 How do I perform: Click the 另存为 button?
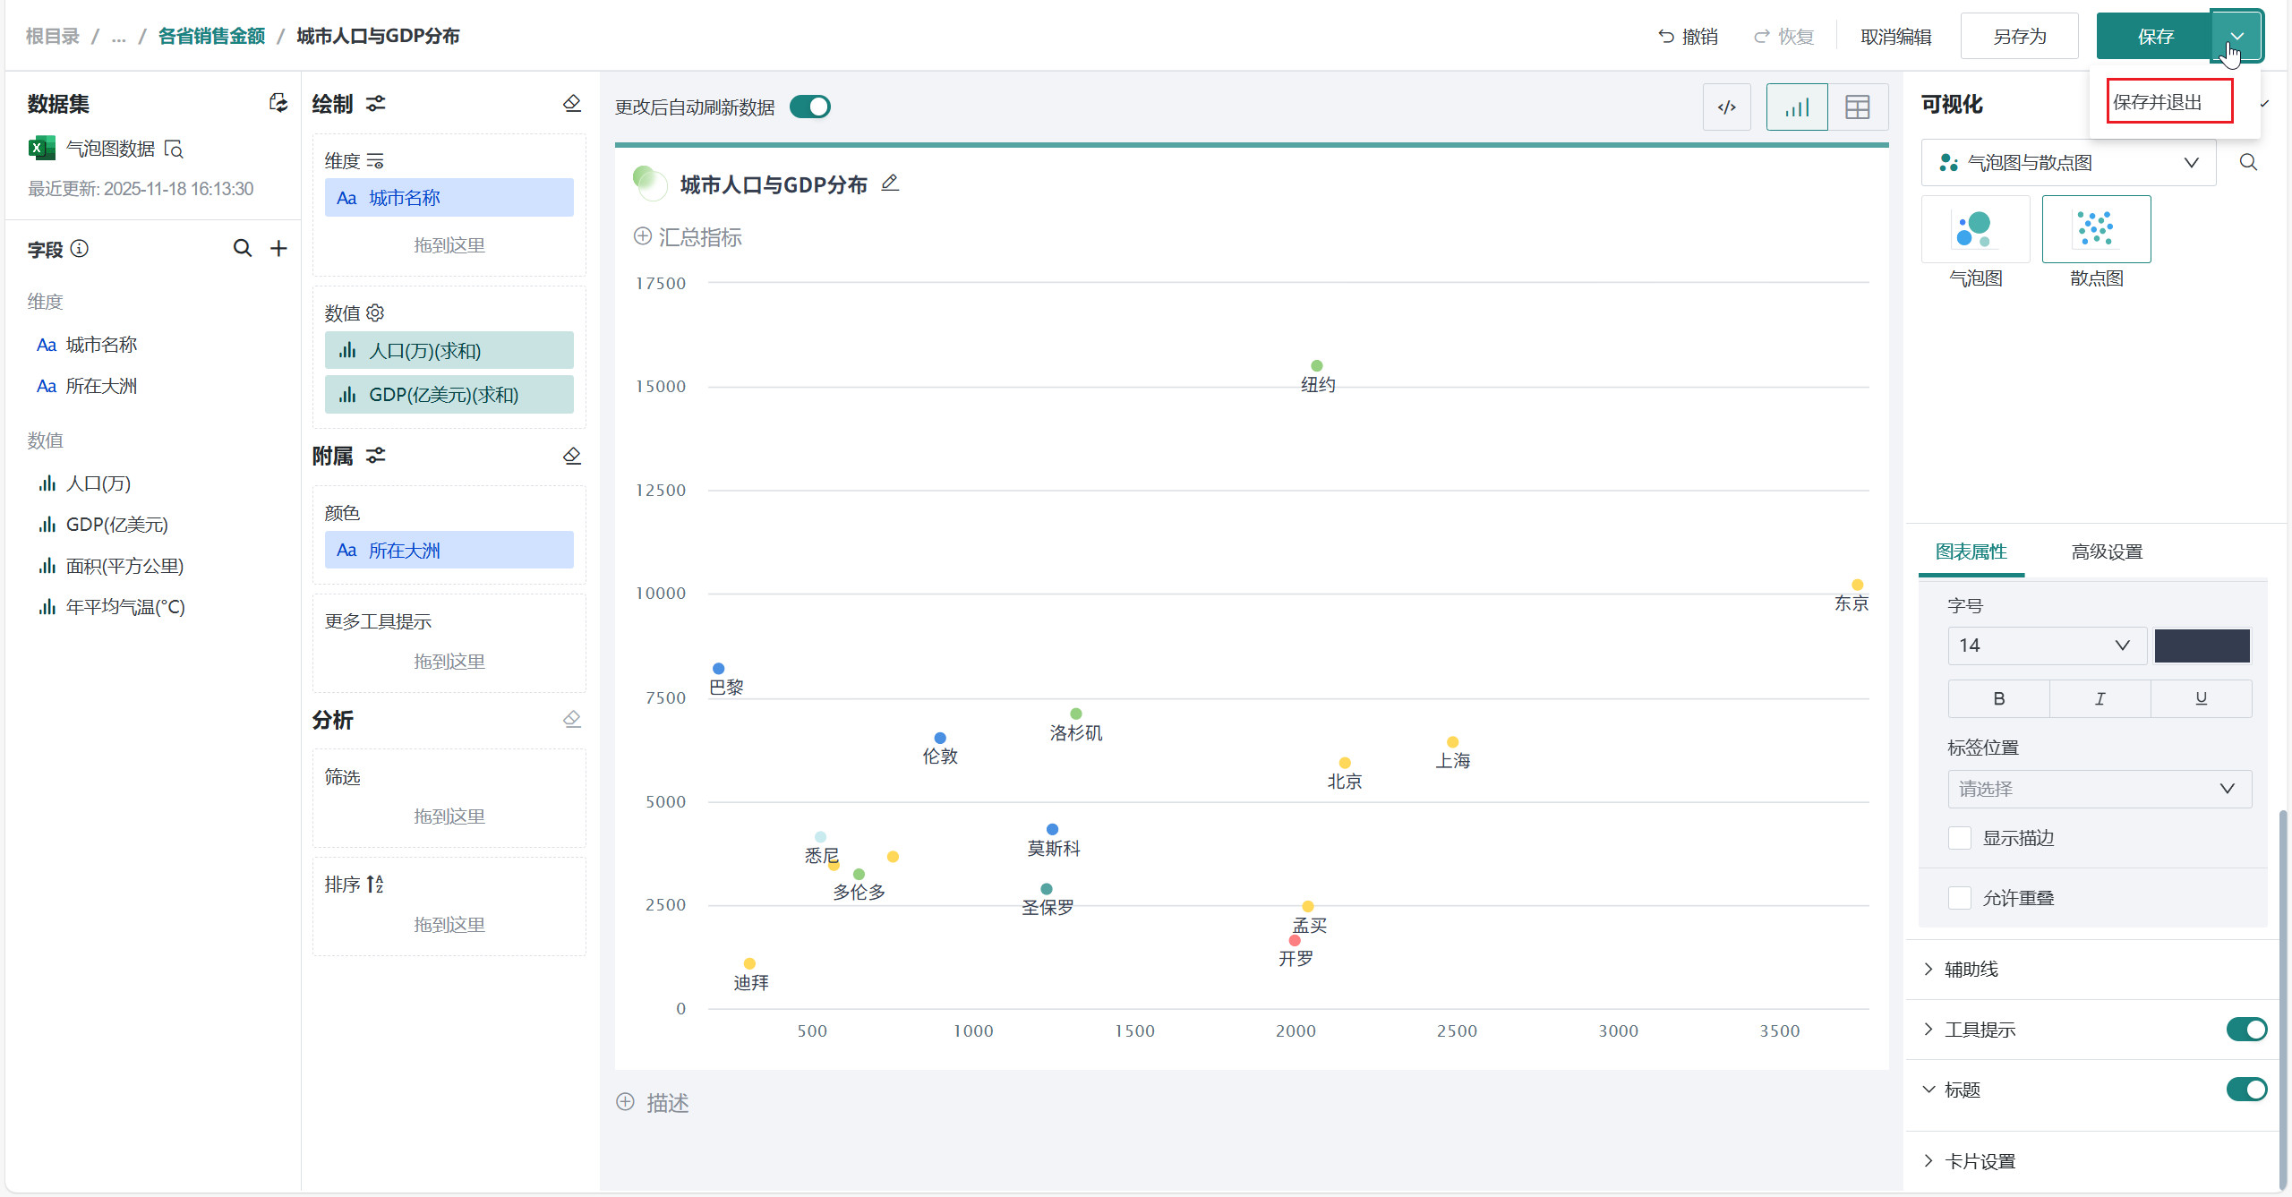(2019, 36)
